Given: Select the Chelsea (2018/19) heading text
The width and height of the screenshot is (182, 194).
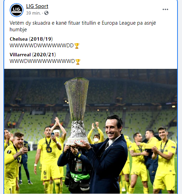Looking at the screenshot, I should (x=31, y=39).
